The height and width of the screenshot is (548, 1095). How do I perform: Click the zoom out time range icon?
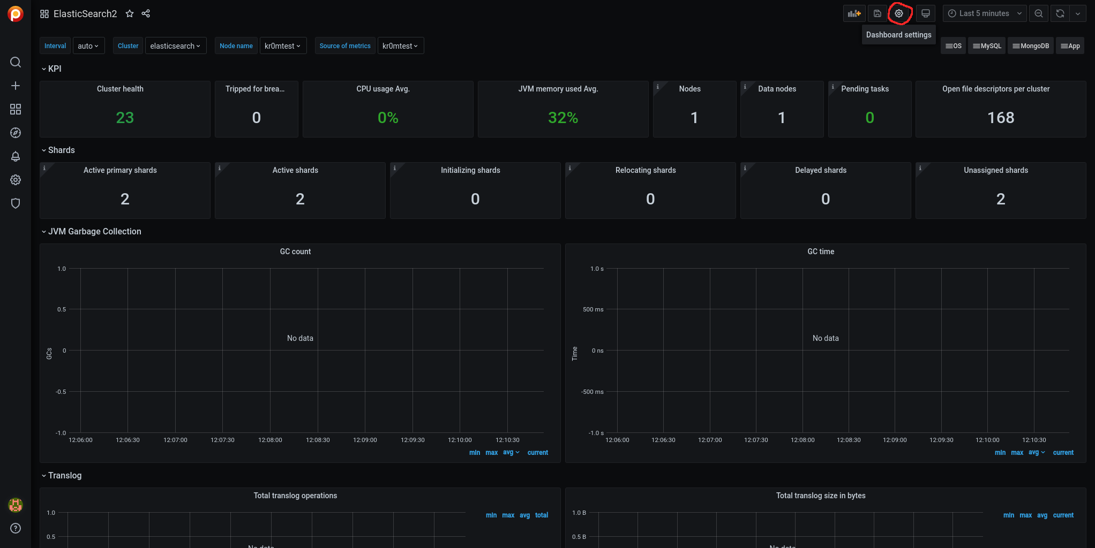tap(1038, 13)
